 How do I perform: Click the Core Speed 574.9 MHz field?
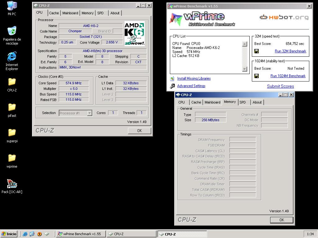point(74,83)
